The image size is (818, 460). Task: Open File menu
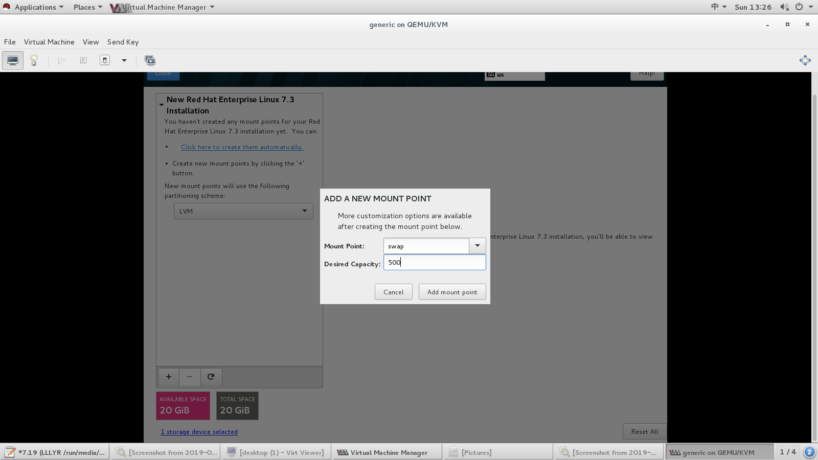[10, 42]
